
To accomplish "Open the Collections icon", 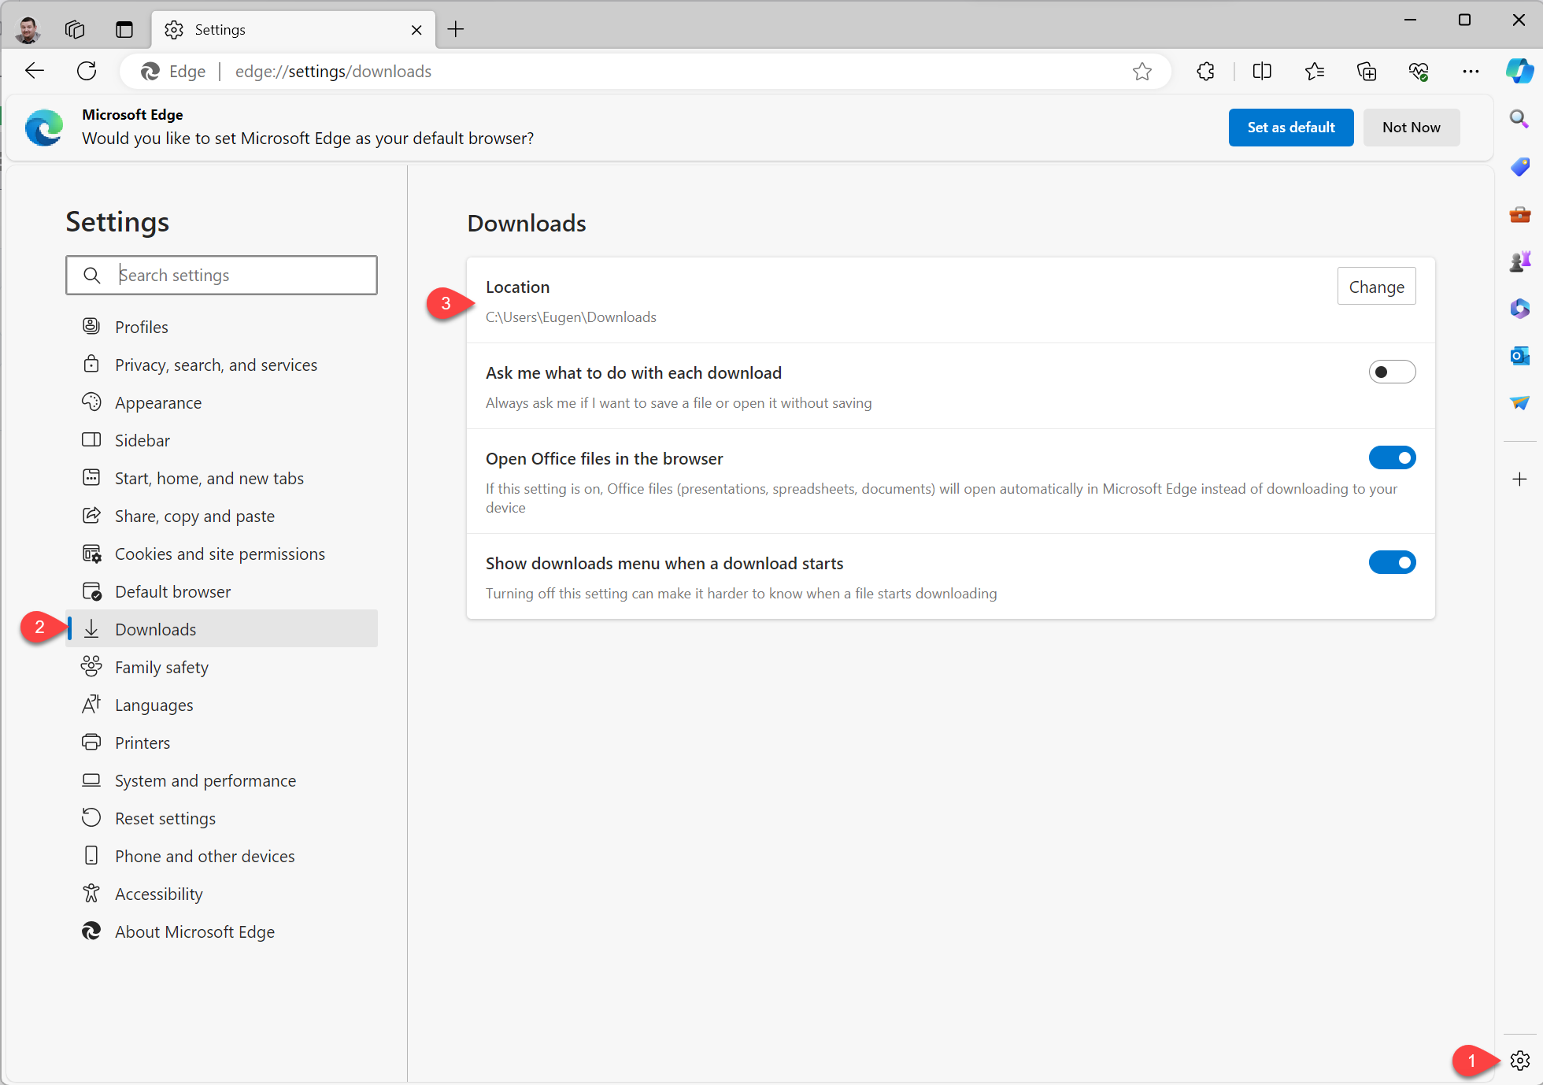I will [x=1367, y=72].
